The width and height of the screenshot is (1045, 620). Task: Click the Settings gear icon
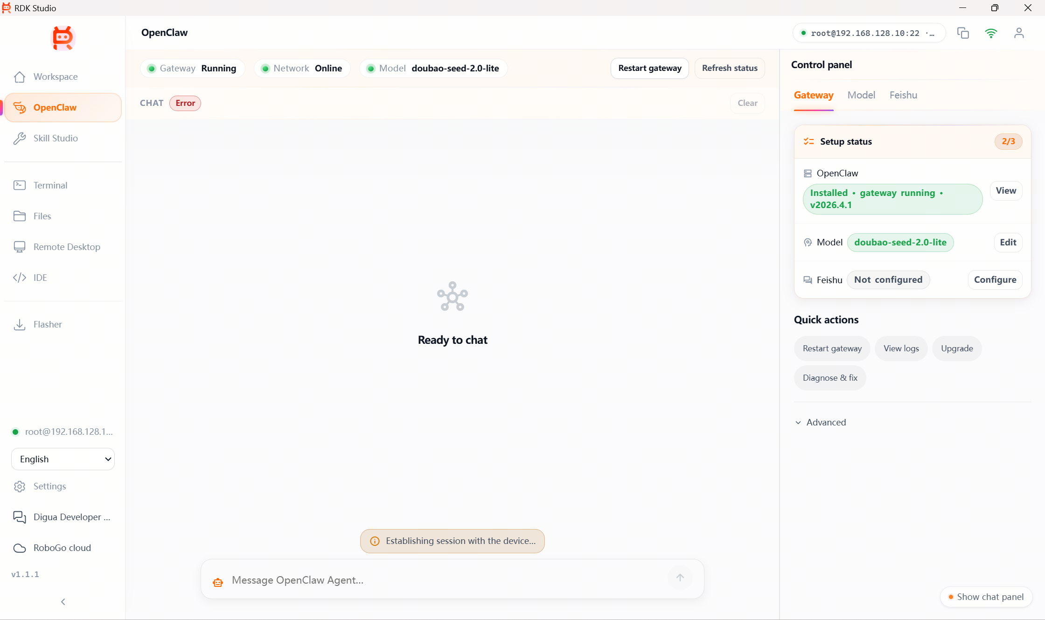click(20, 486)
